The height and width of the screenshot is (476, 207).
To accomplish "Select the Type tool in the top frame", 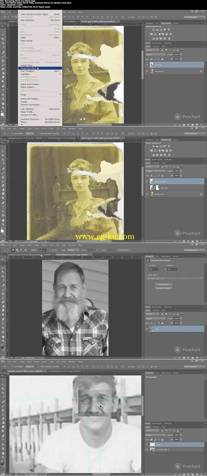I will pos(3,91).
